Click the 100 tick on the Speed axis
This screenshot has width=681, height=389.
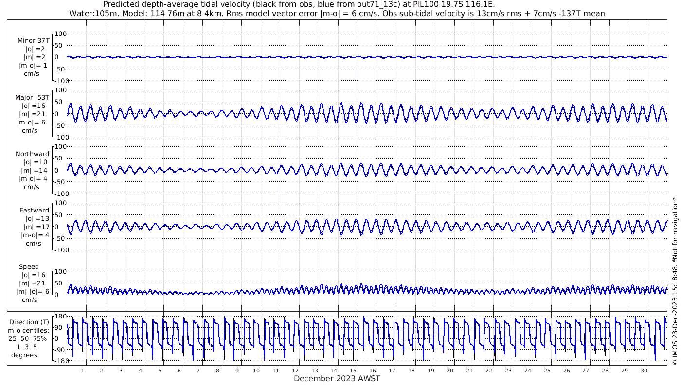pyautogui.click(x=60, y=271)
